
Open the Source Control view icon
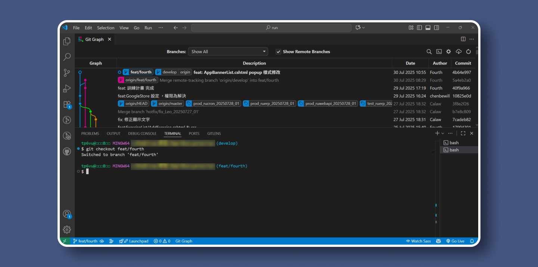pos(67,73)
